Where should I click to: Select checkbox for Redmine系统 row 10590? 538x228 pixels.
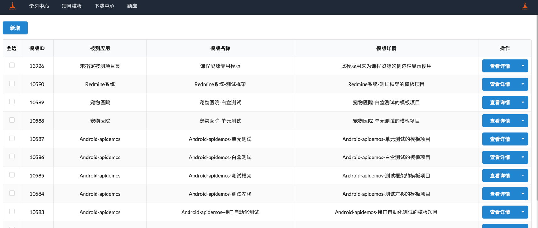pos(12,83)
